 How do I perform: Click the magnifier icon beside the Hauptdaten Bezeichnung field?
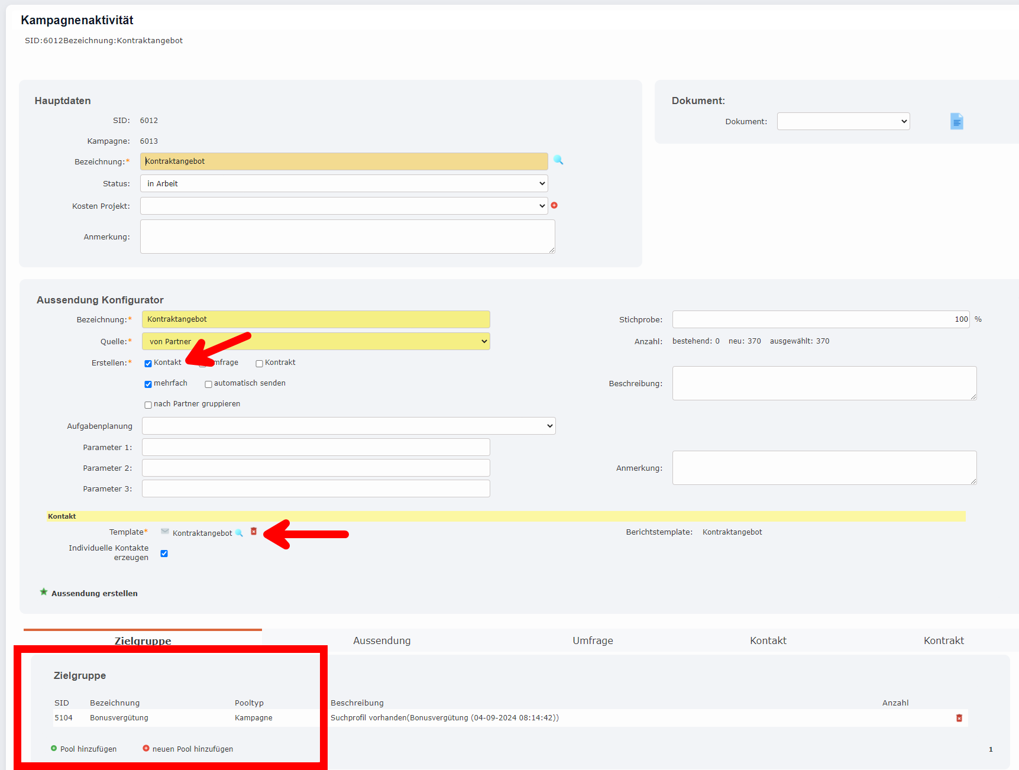[558, 160]
